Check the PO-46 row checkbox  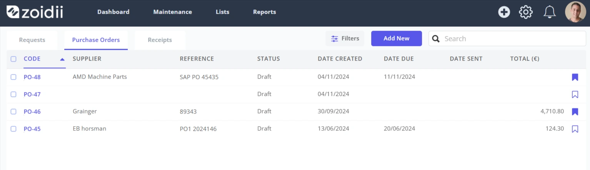pos(13,112)
